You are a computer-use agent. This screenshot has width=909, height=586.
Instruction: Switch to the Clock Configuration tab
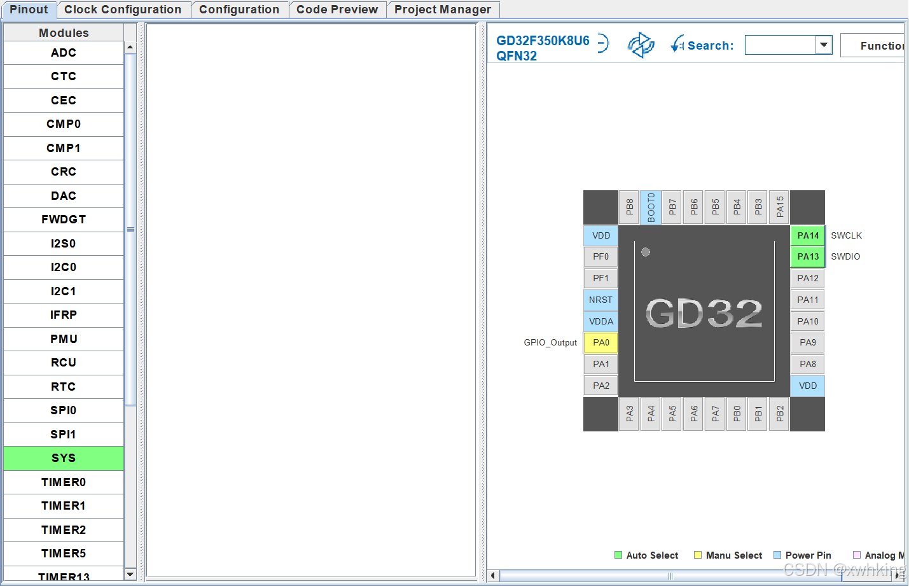click(123, 10)
